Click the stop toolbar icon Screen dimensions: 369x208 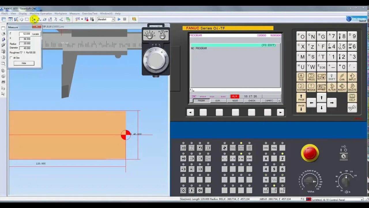pos(125,19)
